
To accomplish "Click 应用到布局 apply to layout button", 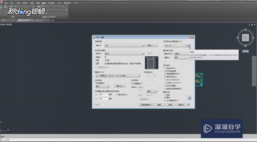I will click(146, 105).
